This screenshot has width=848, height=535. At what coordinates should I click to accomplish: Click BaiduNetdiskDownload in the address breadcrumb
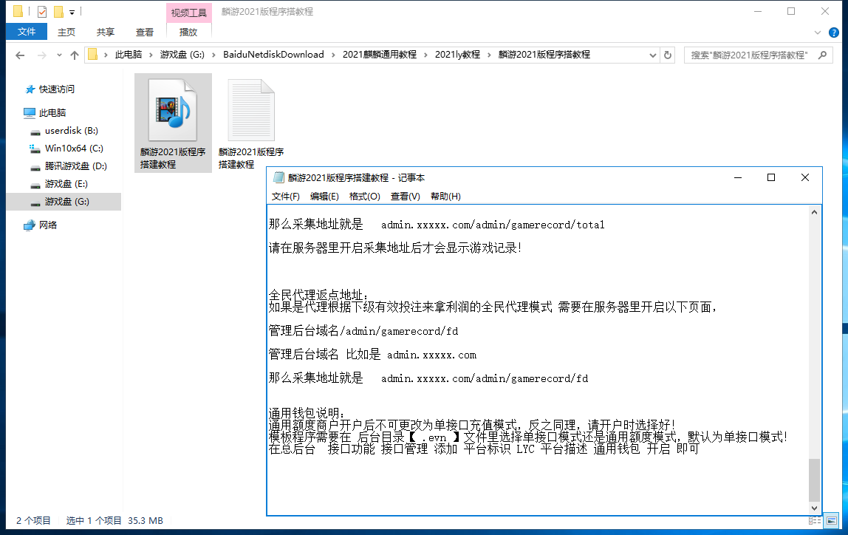[x=273, y=55]
